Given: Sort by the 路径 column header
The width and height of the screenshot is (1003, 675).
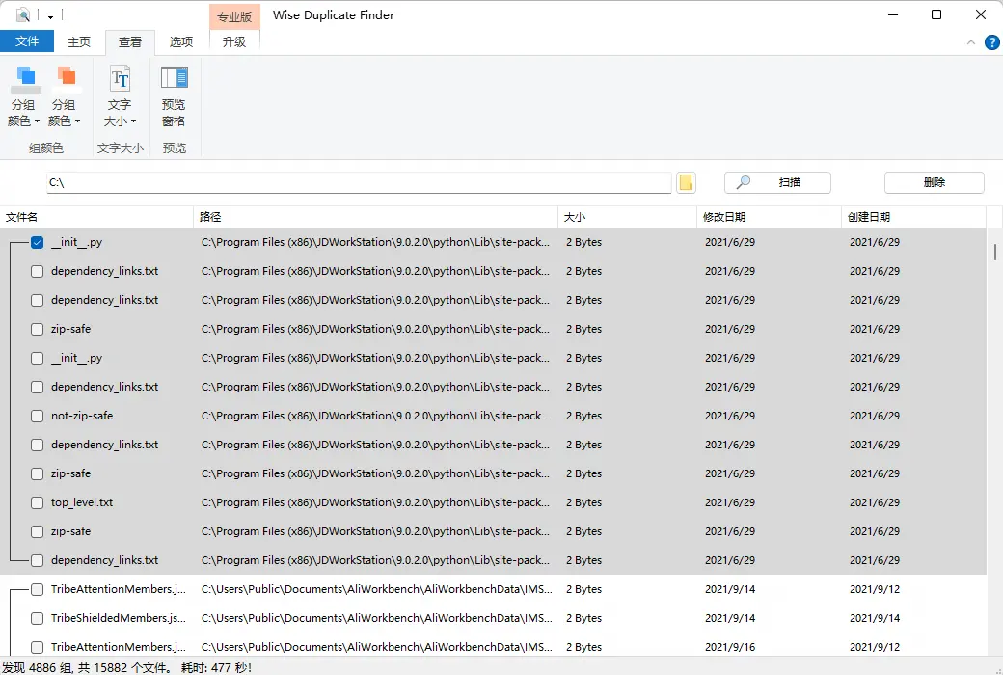Looking at the screenshot, I should point(375,217).
